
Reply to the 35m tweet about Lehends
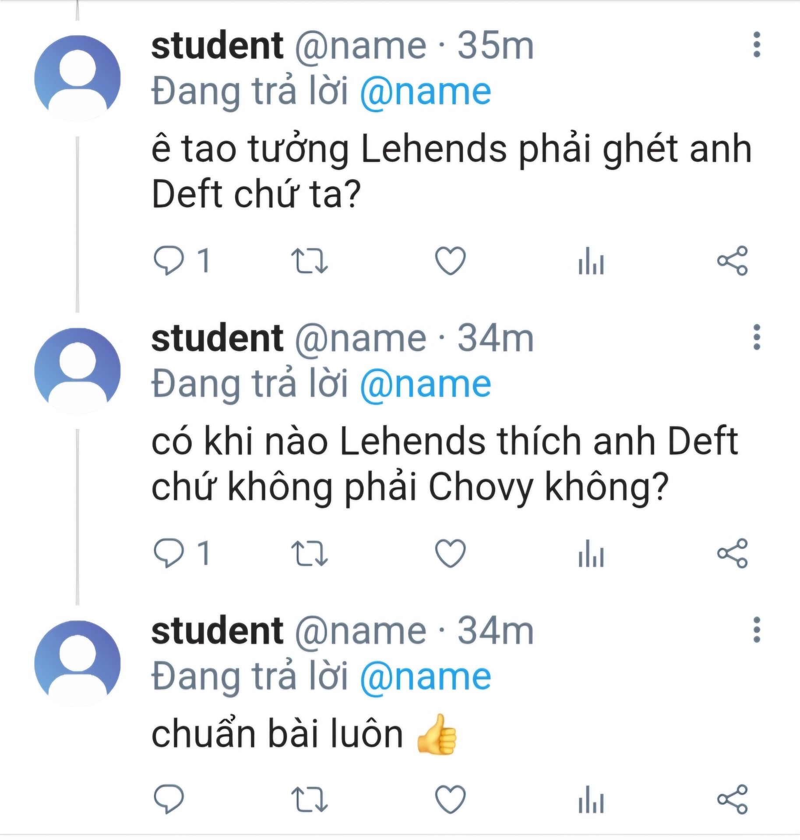(169, 261)
